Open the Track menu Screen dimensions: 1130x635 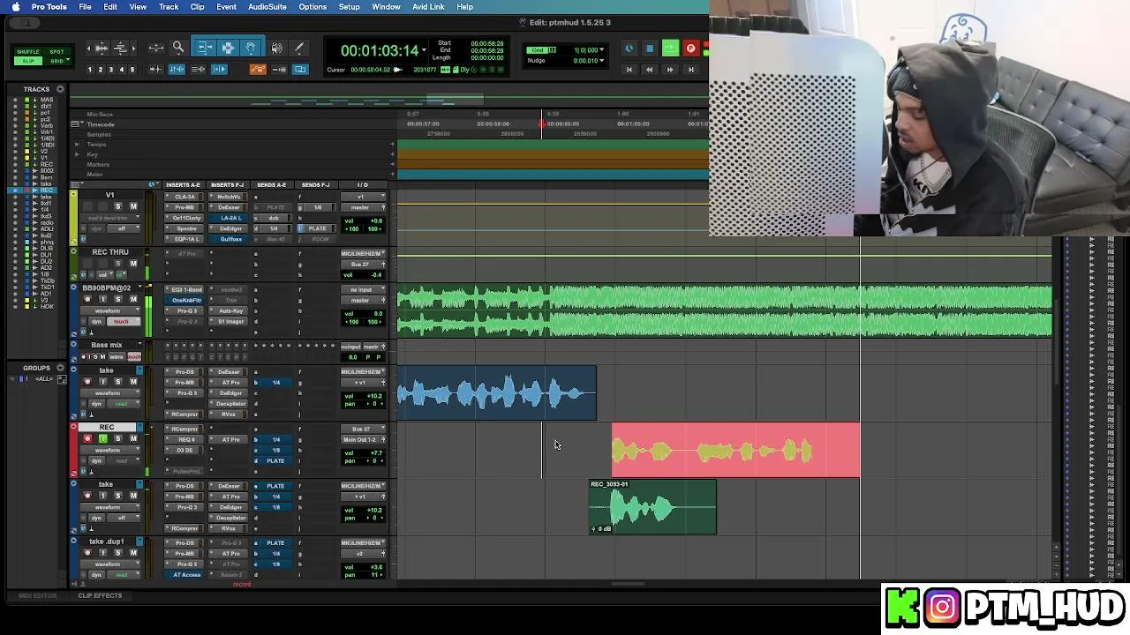click(169, 7)
